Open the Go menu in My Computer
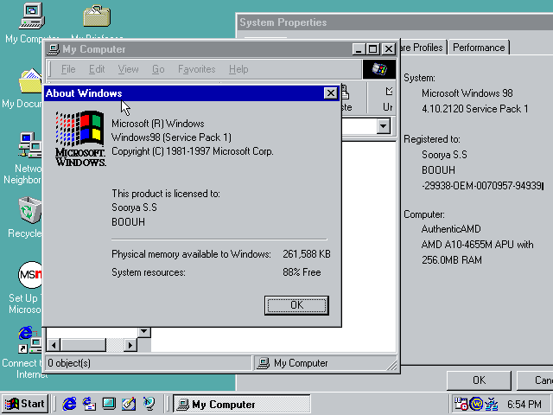The image size is (553, 415). tap(158, 69)
